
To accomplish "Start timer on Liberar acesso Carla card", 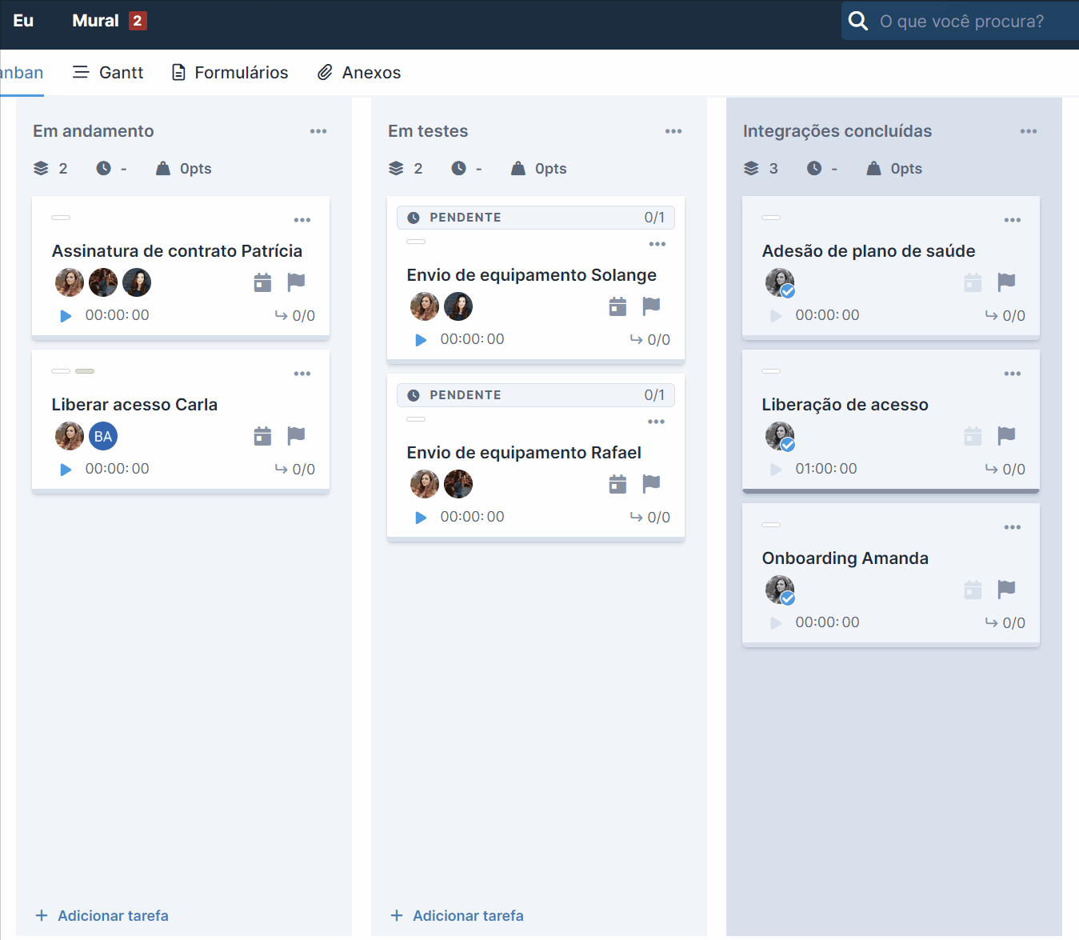I will coord(66,470).
